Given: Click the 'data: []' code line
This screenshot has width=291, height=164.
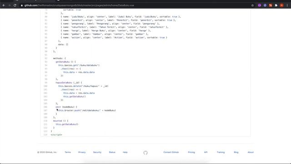Looking at the screenshot, I should click(63, 45).
